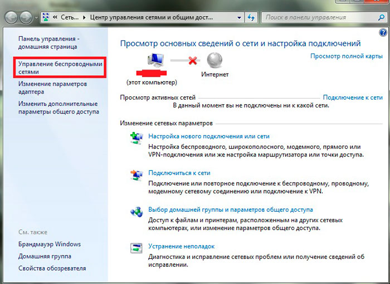Click the Refresh button beside address bar
The width and height of the screenshot is (390, 284).
click(251, 17)
